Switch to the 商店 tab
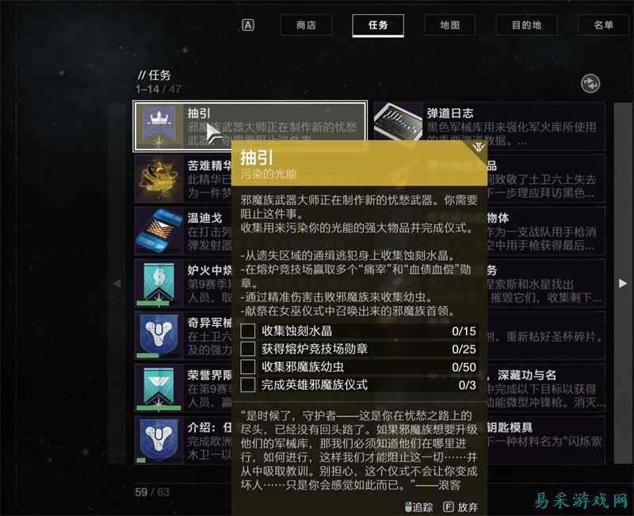The height and width of the screenshot is (516, 634). (x=306, y=25)
